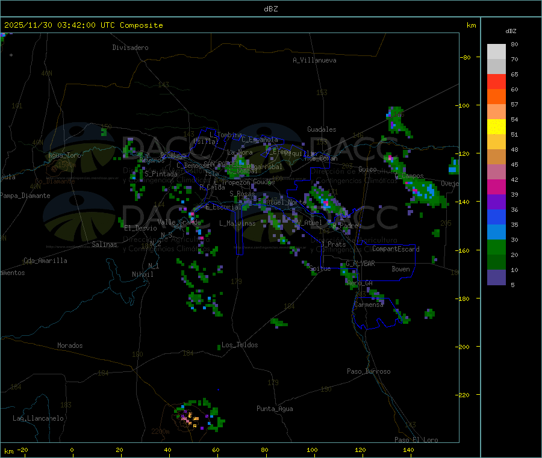Click the Cda_Amarilla map label
Screen dimensions: 542x458
[x=45, y=261]
